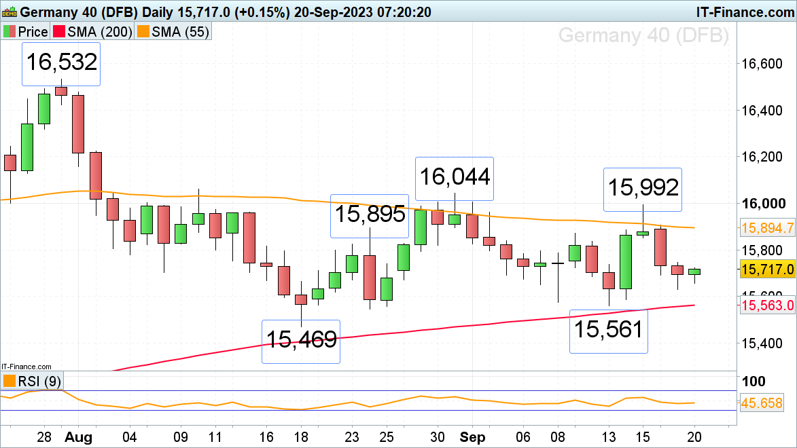Click the 16,000 price axis label
The height and width of the screenshot is (448, 797).
click(x=764, y=204)
